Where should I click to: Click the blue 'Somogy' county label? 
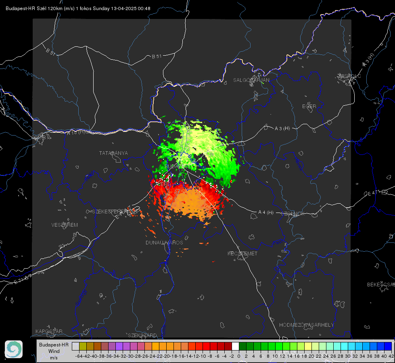click(x=81, y=298)
